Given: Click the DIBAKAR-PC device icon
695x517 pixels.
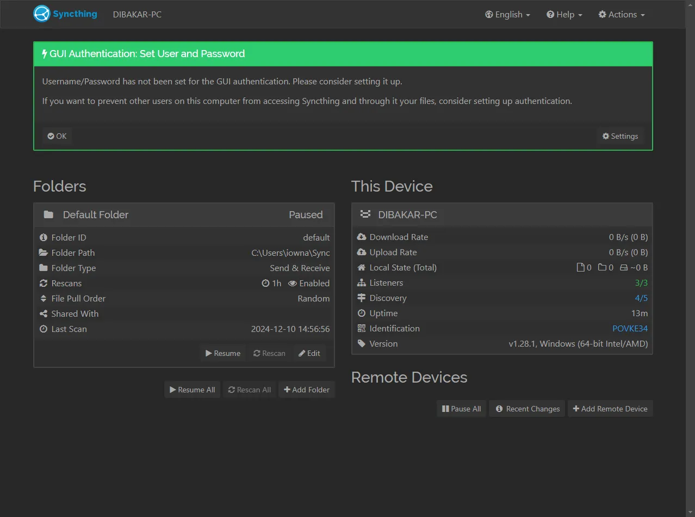Looking at the screenshot, I should pos(365,215).
